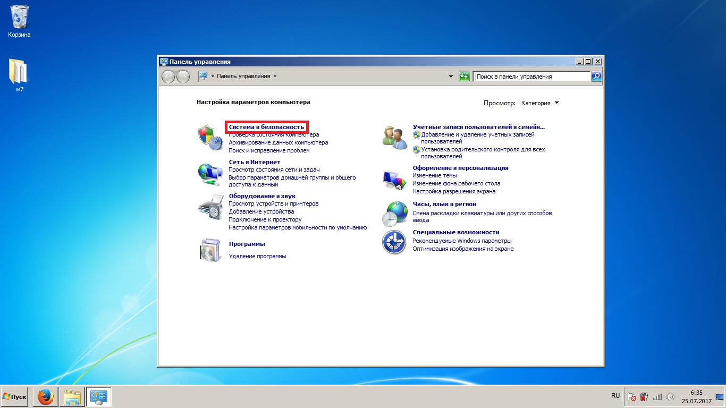This screenshot has width=726, height=408.
Task: Focus the Поиск в панели управления field
Action: coord(532,76)
